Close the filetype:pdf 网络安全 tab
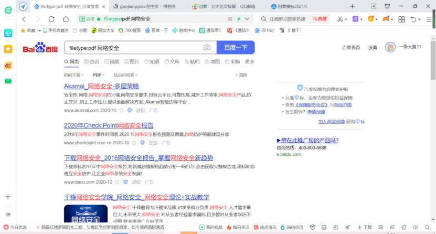The height and width of the screenshot is (234, 436). coord(103,7)
